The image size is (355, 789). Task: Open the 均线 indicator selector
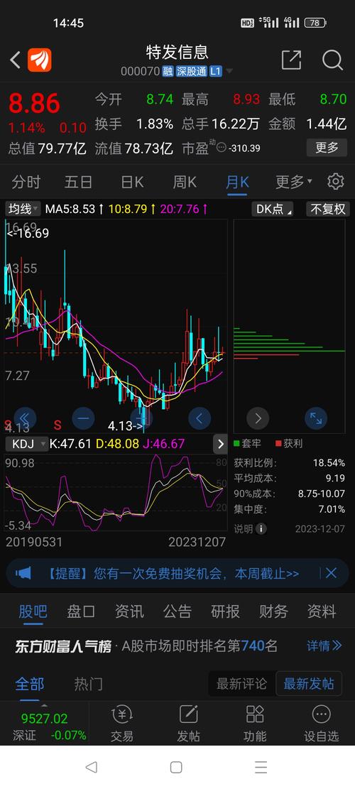tap(23, 209)
